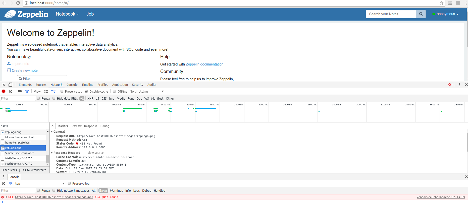Switch to the Preview tab
The image size is (468, 203).
76,126
